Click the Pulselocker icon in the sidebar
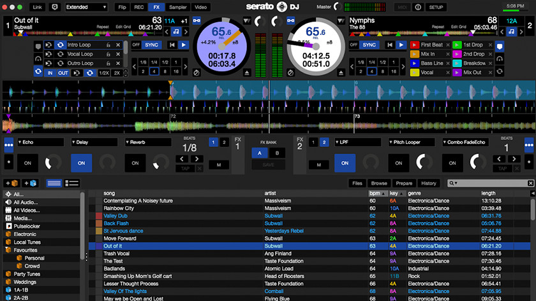 (8, 225)
